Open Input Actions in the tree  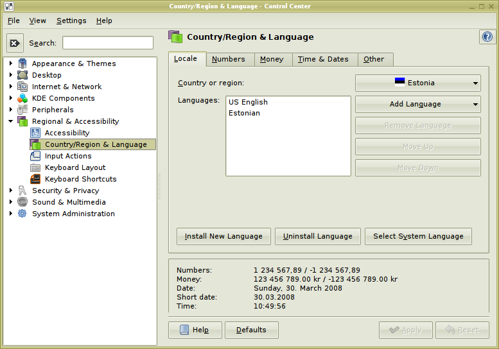(67, 156)
